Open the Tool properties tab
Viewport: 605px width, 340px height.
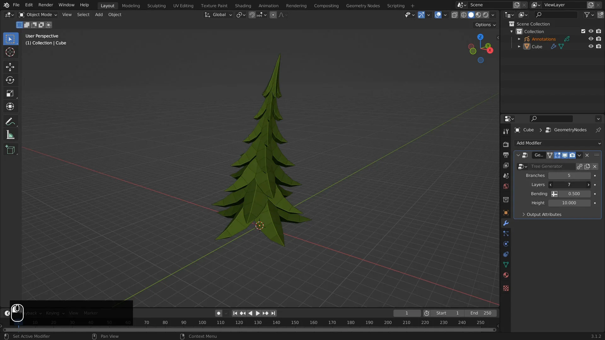pos(506,131)
